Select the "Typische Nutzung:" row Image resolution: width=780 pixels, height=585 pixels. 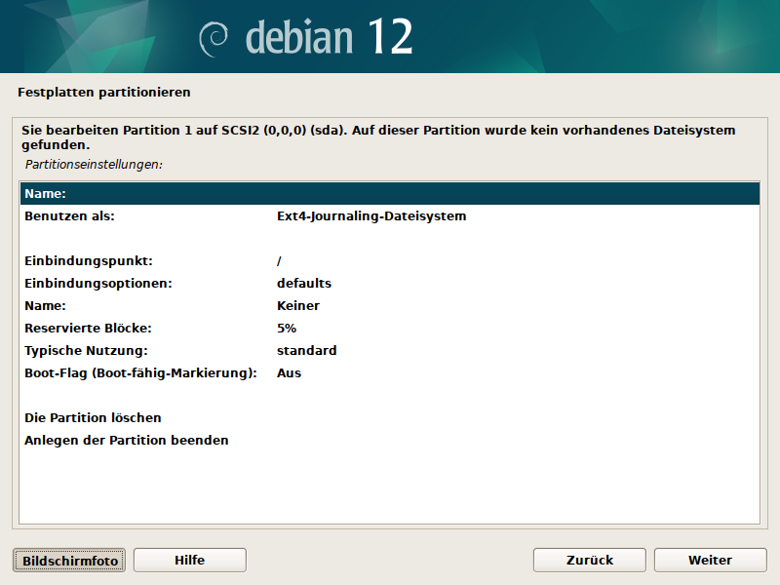(85, 350)
